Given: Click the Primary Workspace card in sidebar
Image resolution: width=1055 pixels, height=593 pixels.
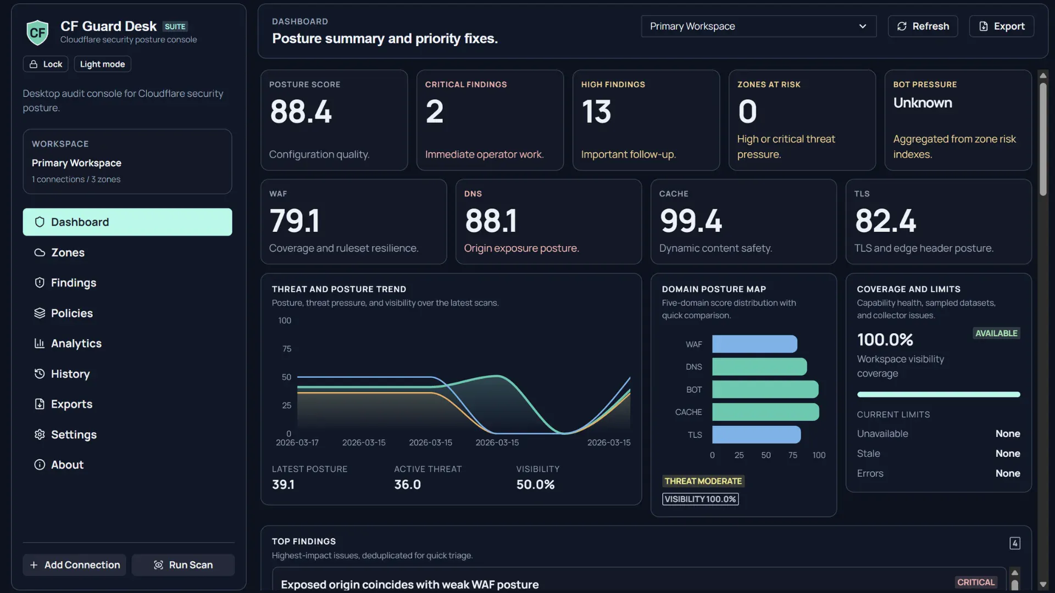Looking at the screenshot, I should pyautogui.click(x=127, y=161).
